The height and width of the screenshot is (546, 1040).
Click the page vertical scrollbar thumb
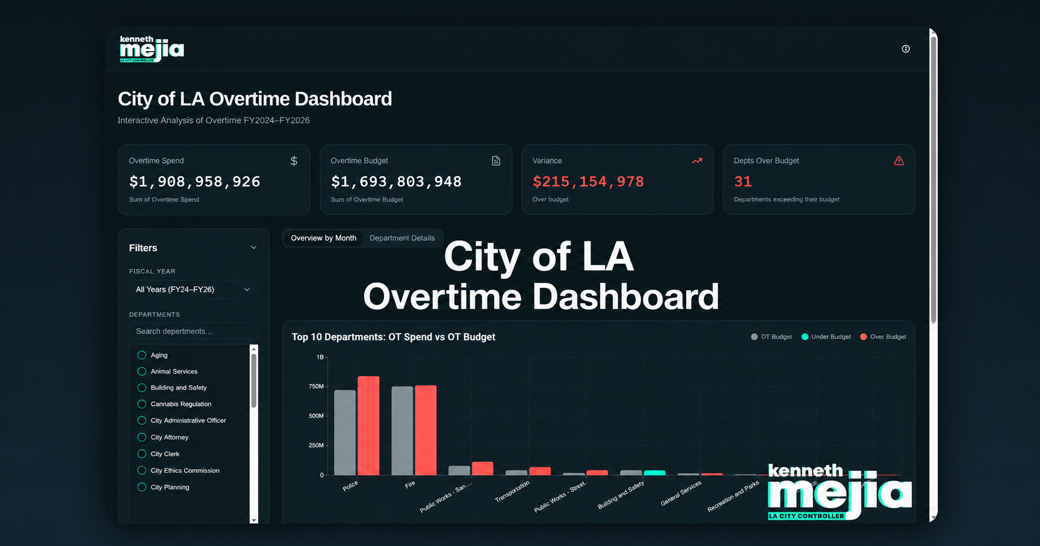click(x=934, y=180)
